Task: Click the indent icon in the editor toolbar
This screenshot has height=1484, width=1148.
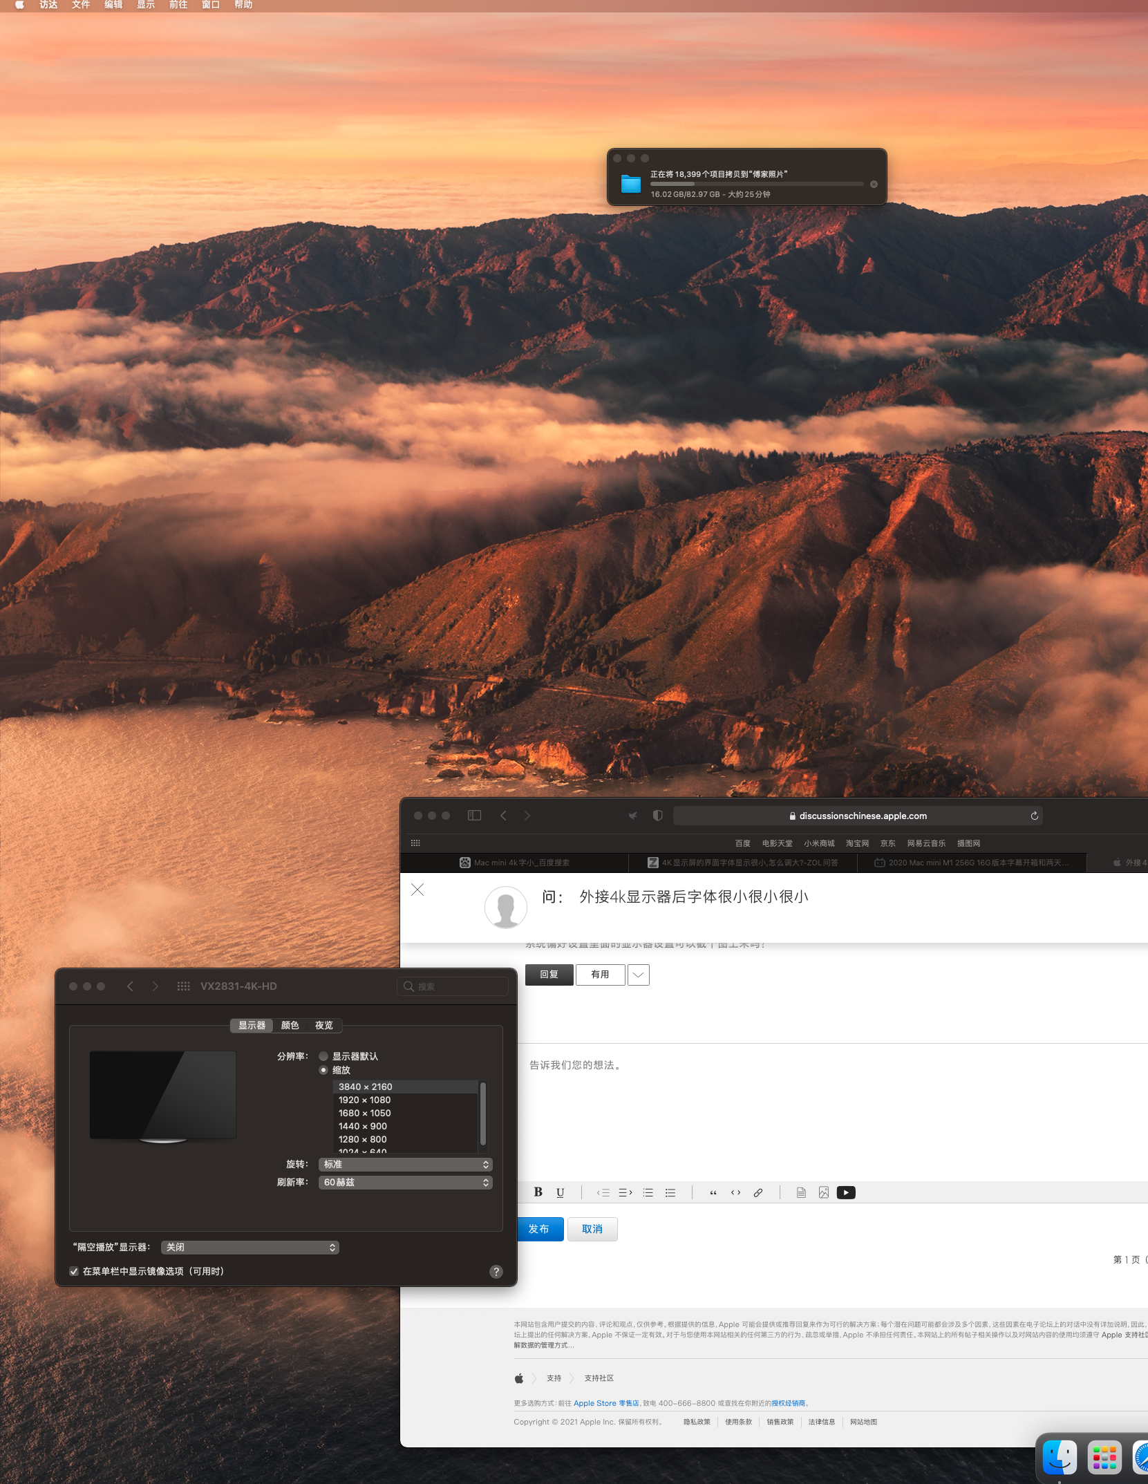Action: point(625,1192)
